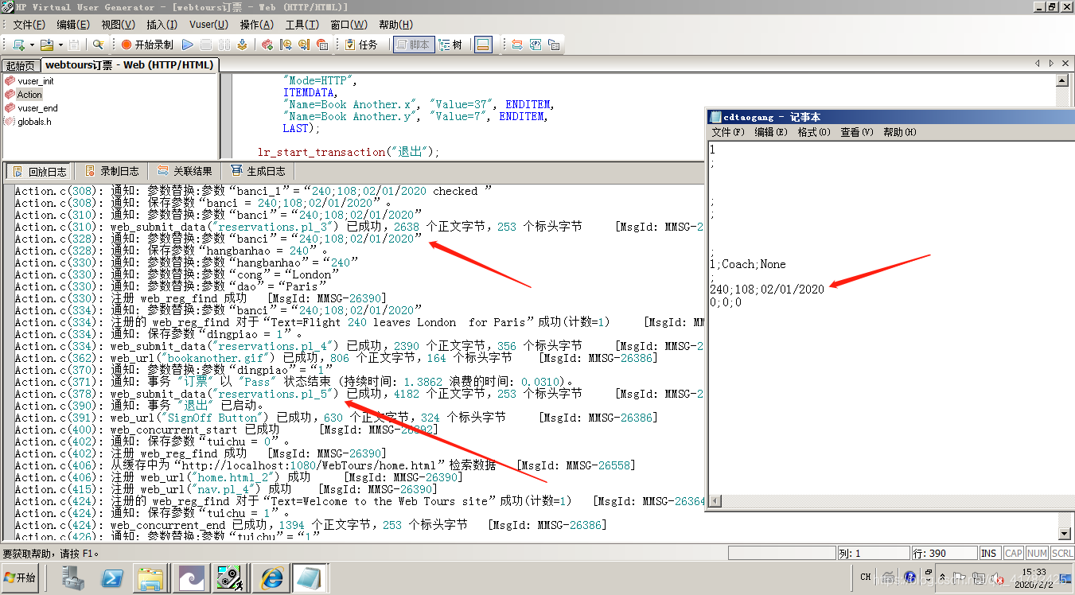This screenshot has height=595, width=1075.
Task: Switch to the 录制日志 output tab
Action: 111,171
